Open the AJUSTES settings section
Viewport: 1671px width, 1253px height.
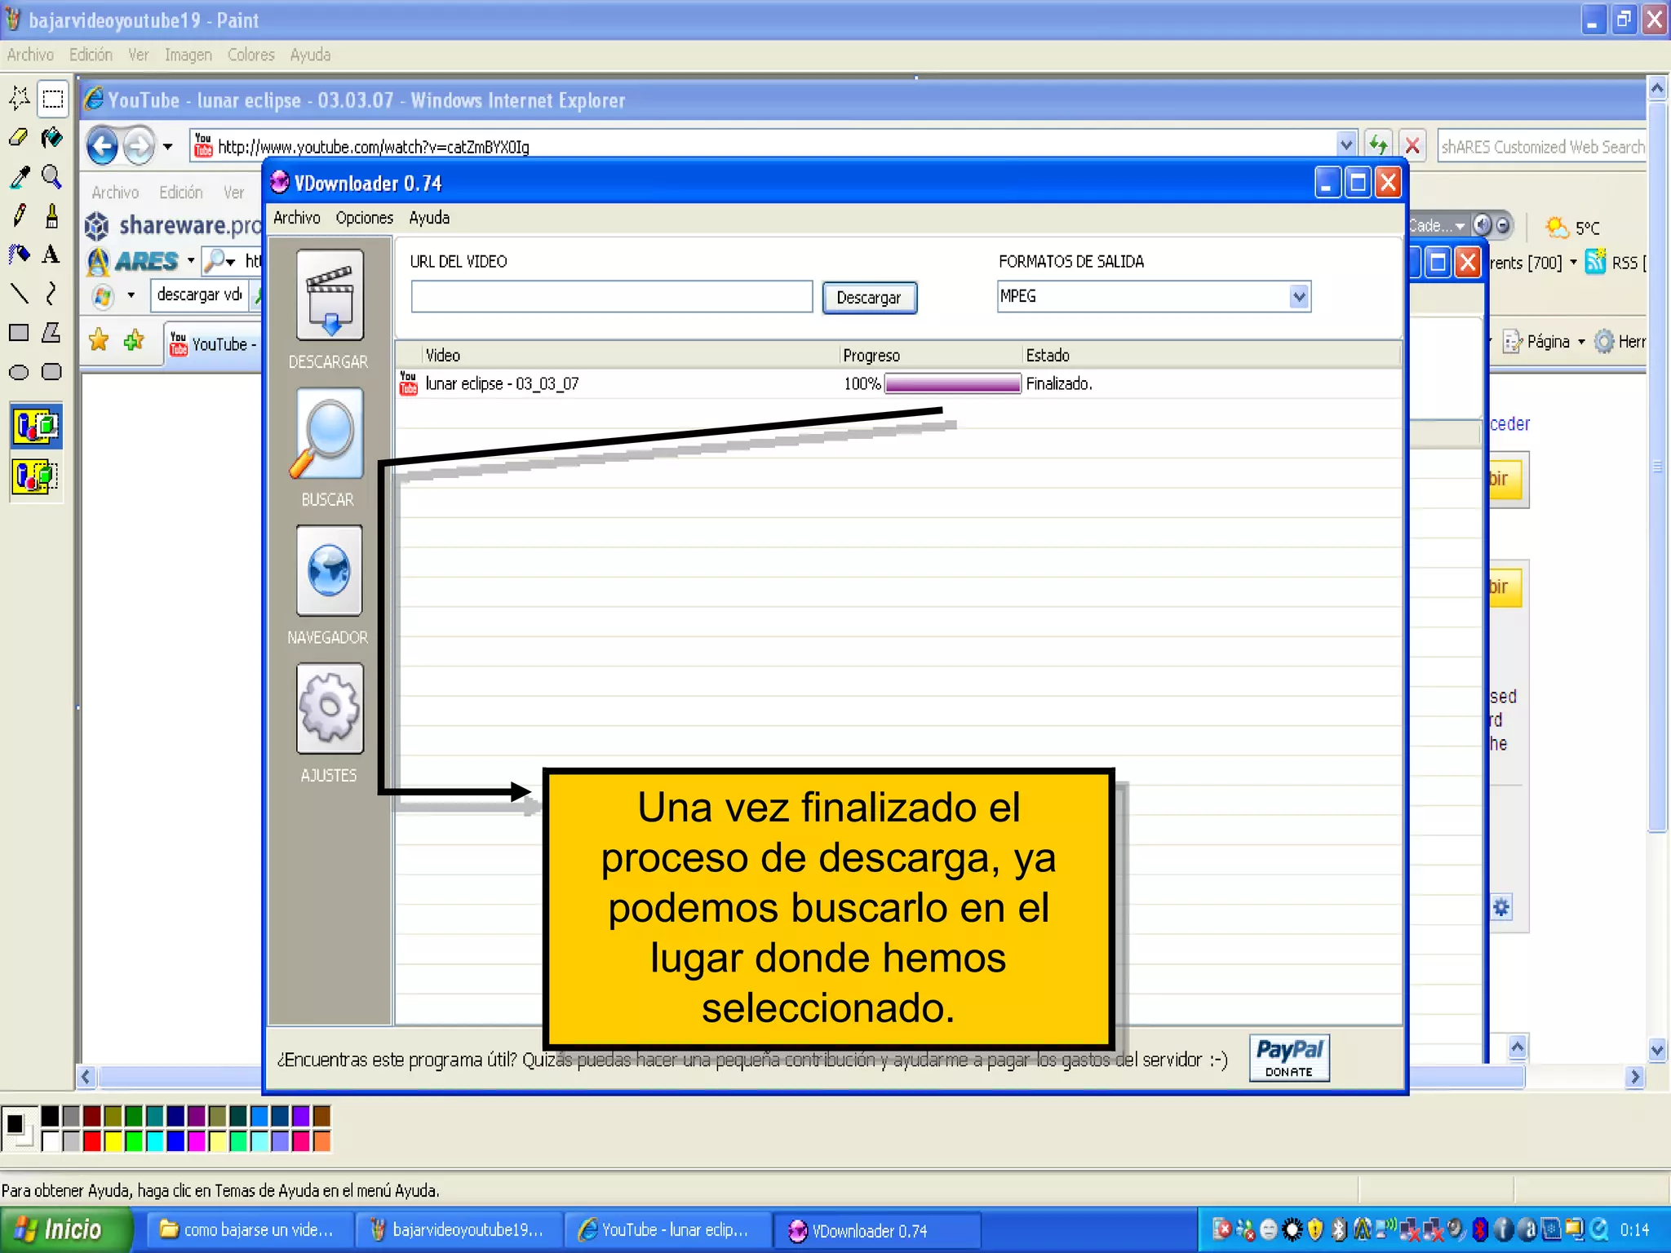330,709
